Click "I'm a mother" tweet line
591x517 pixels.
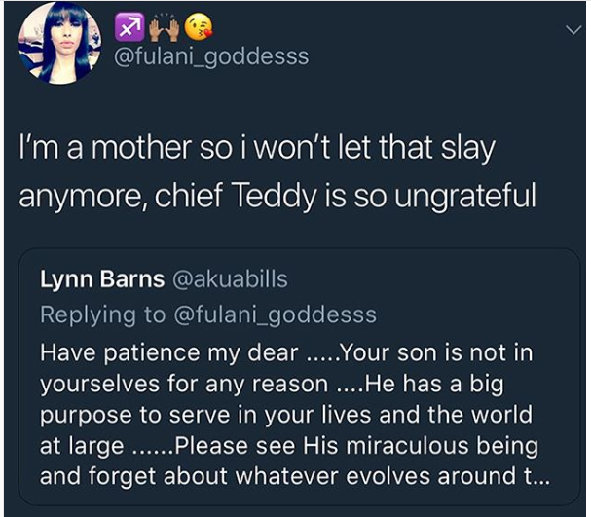point(259,150)
